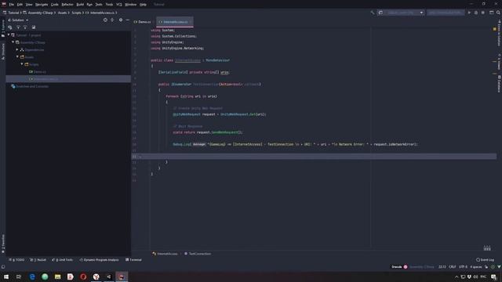Toggle the Favorites side tool window tab

pyautogui.click(x=3, y=244)
